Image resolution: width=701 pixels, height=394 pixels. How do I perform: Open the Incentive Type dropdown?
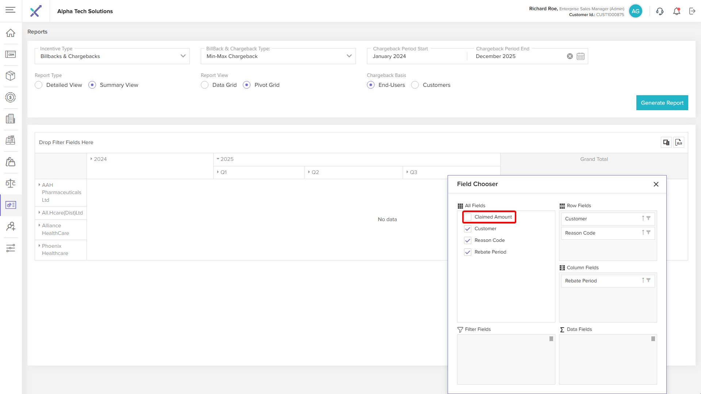pyautogui.click(x=112, y=56)
